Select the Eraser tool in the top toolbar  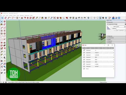(x=6, y=18)
